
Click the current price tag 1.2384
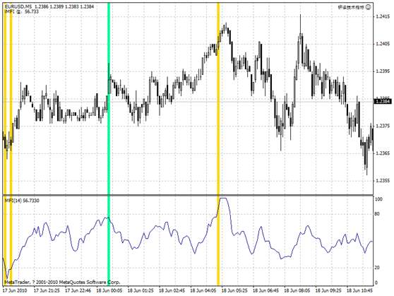(x=383, y=102)
